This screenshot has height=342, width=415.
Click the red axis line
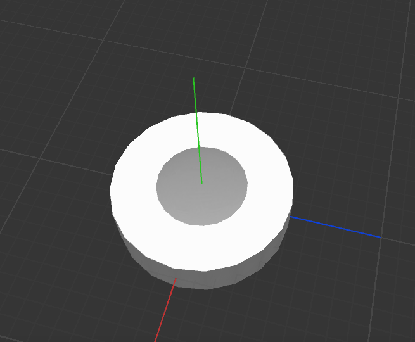[x=165, y=310]
